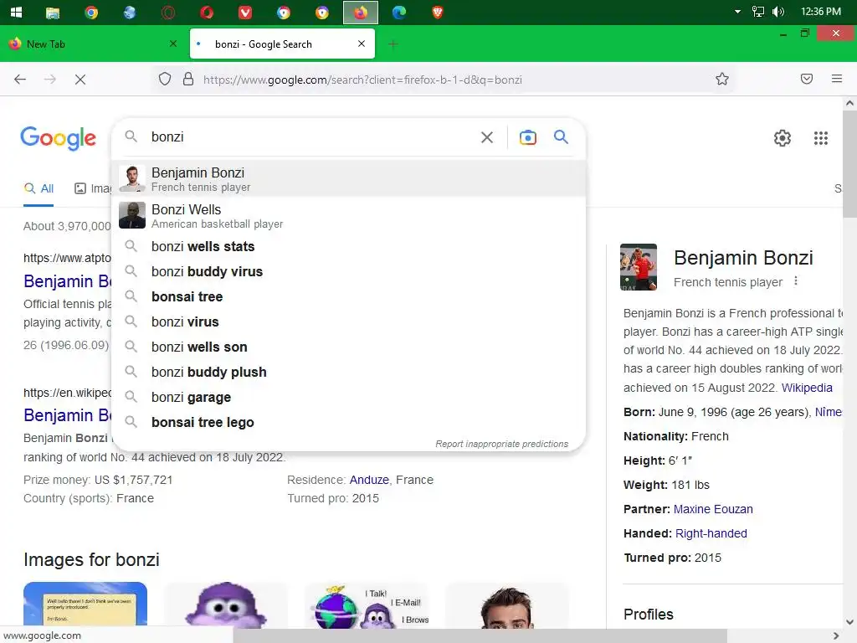Open the Firefox application menu
This screenshot has height=643, width=857.
pos(837,79)
